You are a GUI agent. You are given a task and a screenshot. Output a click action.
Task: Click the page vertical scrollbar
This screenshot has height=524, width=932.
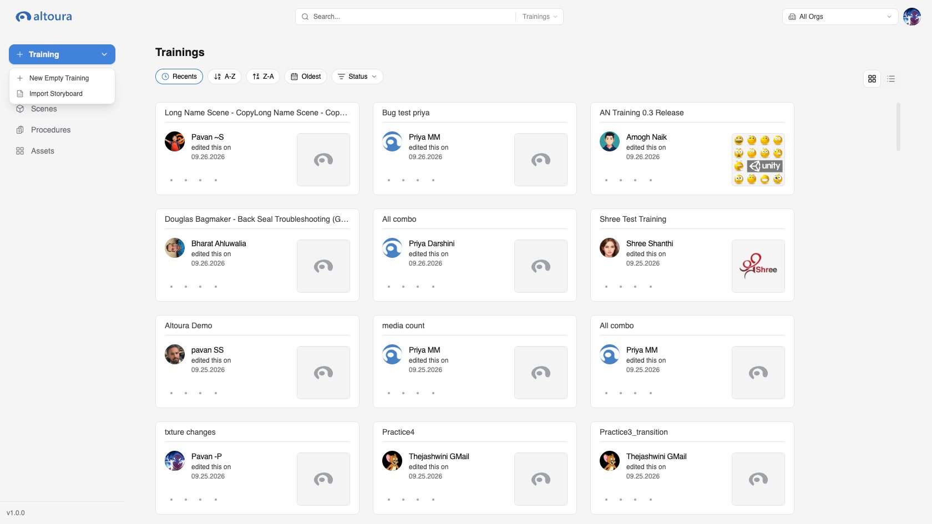coord(898,126)
